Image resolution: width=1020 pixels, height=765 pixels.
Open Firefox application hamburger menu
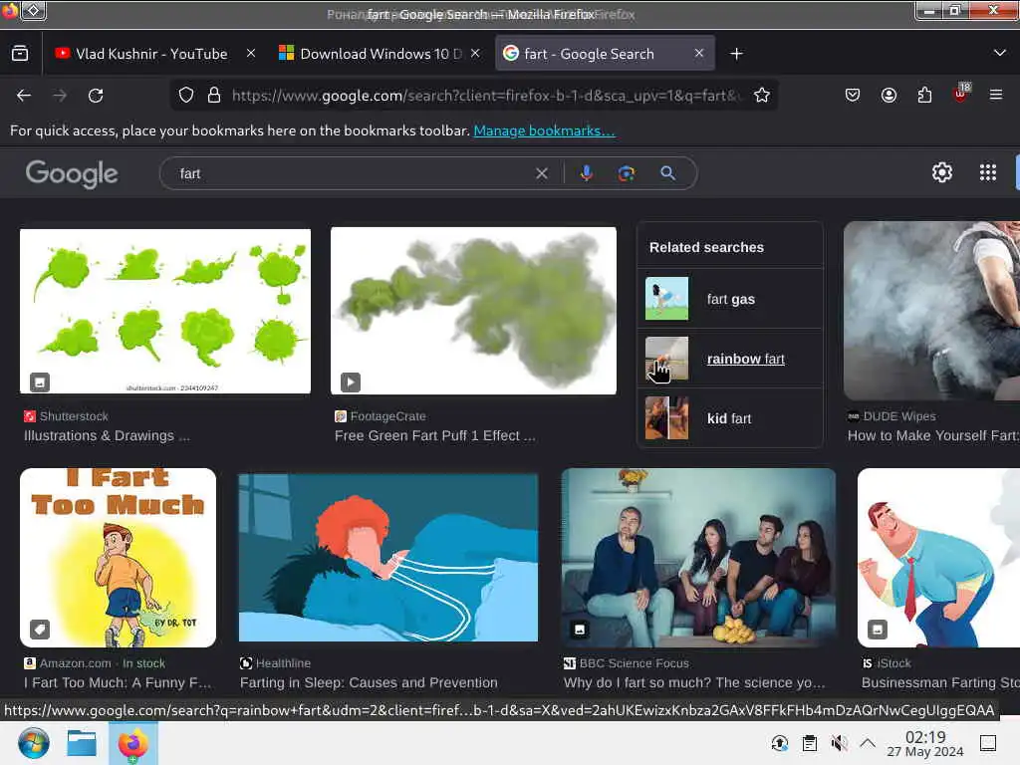(x=995, y=95)
